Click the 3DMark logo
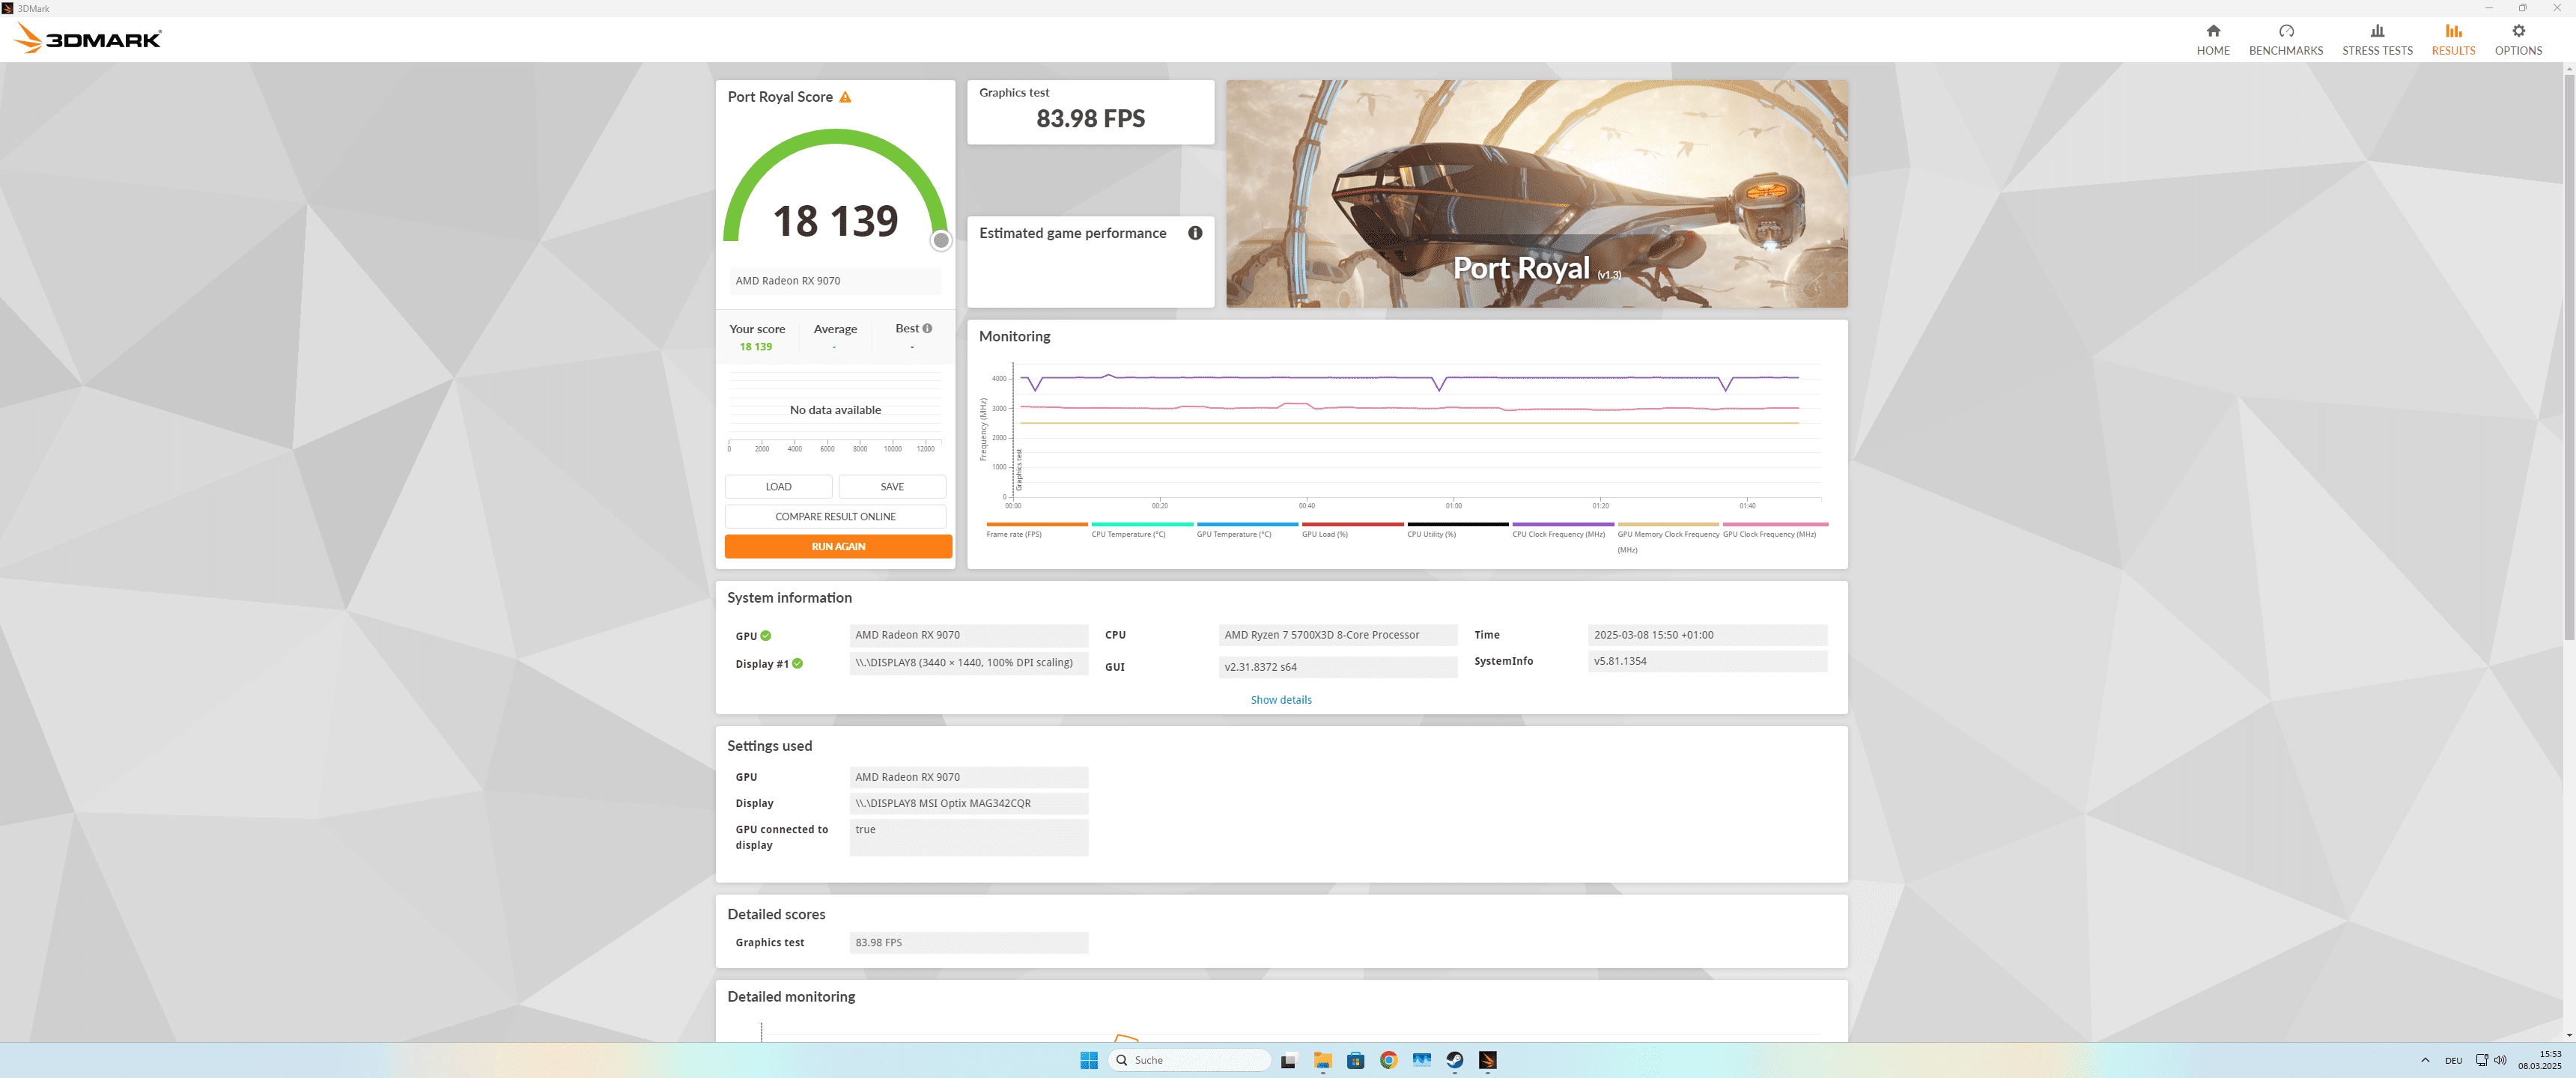Screen dimensions: 2576x1078 click(x=88, y=39)
